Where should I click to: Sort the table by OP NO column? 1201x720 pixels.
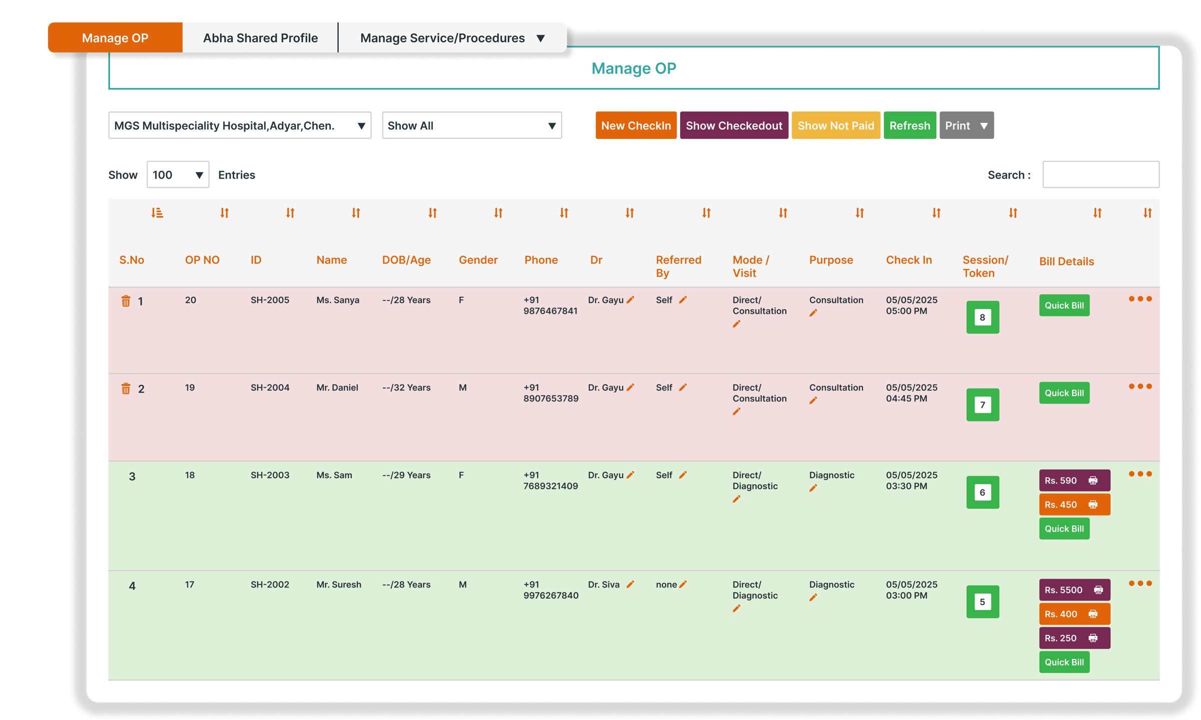click(x=224, y=213)
